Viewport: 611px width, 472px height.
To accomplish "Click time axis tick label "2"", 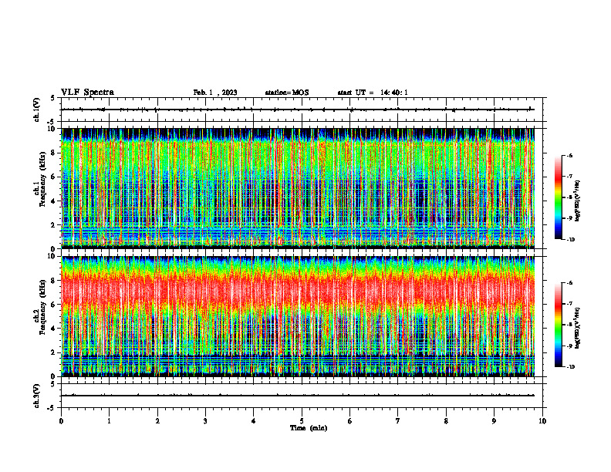I will (x=157, y=421).
